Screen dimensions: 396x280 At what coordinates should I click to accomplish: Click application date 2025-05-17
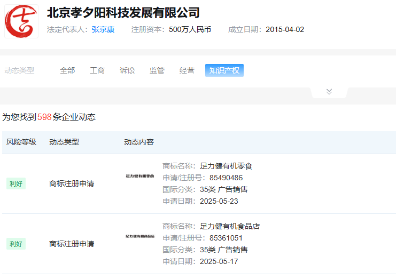coord(219,261)
